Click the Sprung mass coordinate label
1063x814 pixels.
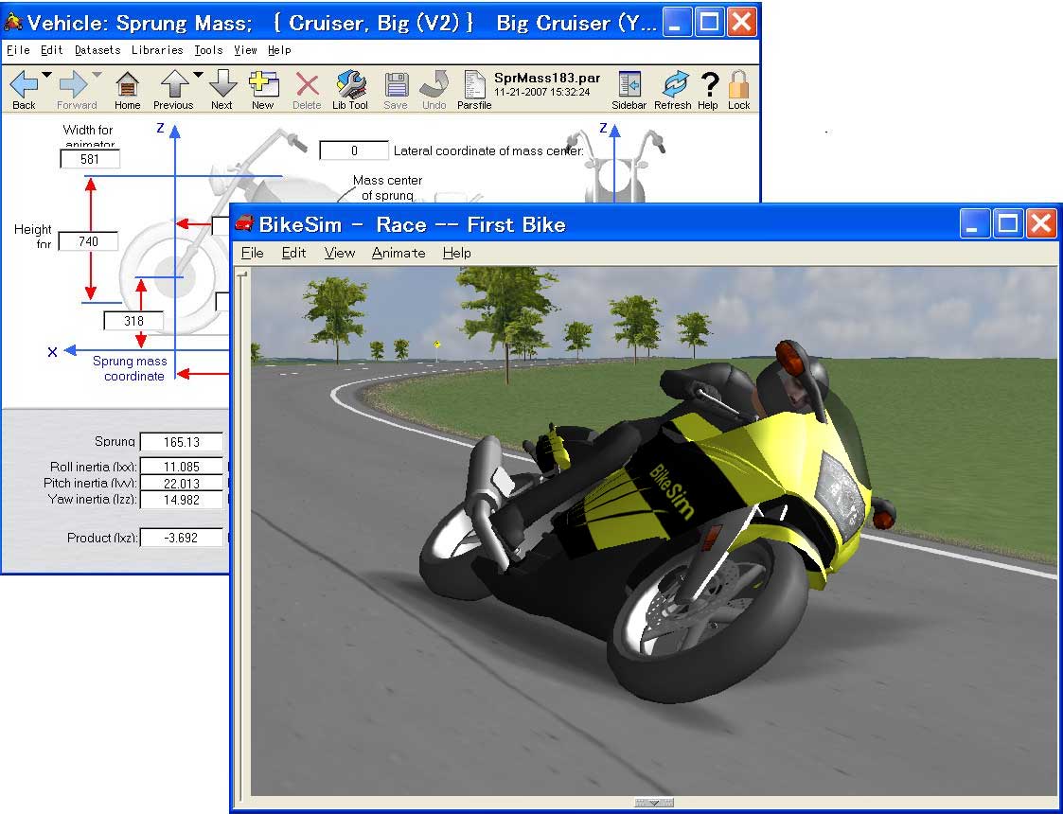130,369
